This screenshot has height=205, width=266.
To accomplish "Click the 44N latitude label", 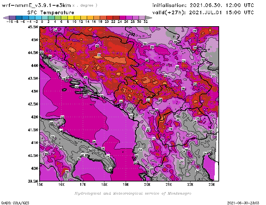I will click(x=35, y=65).
